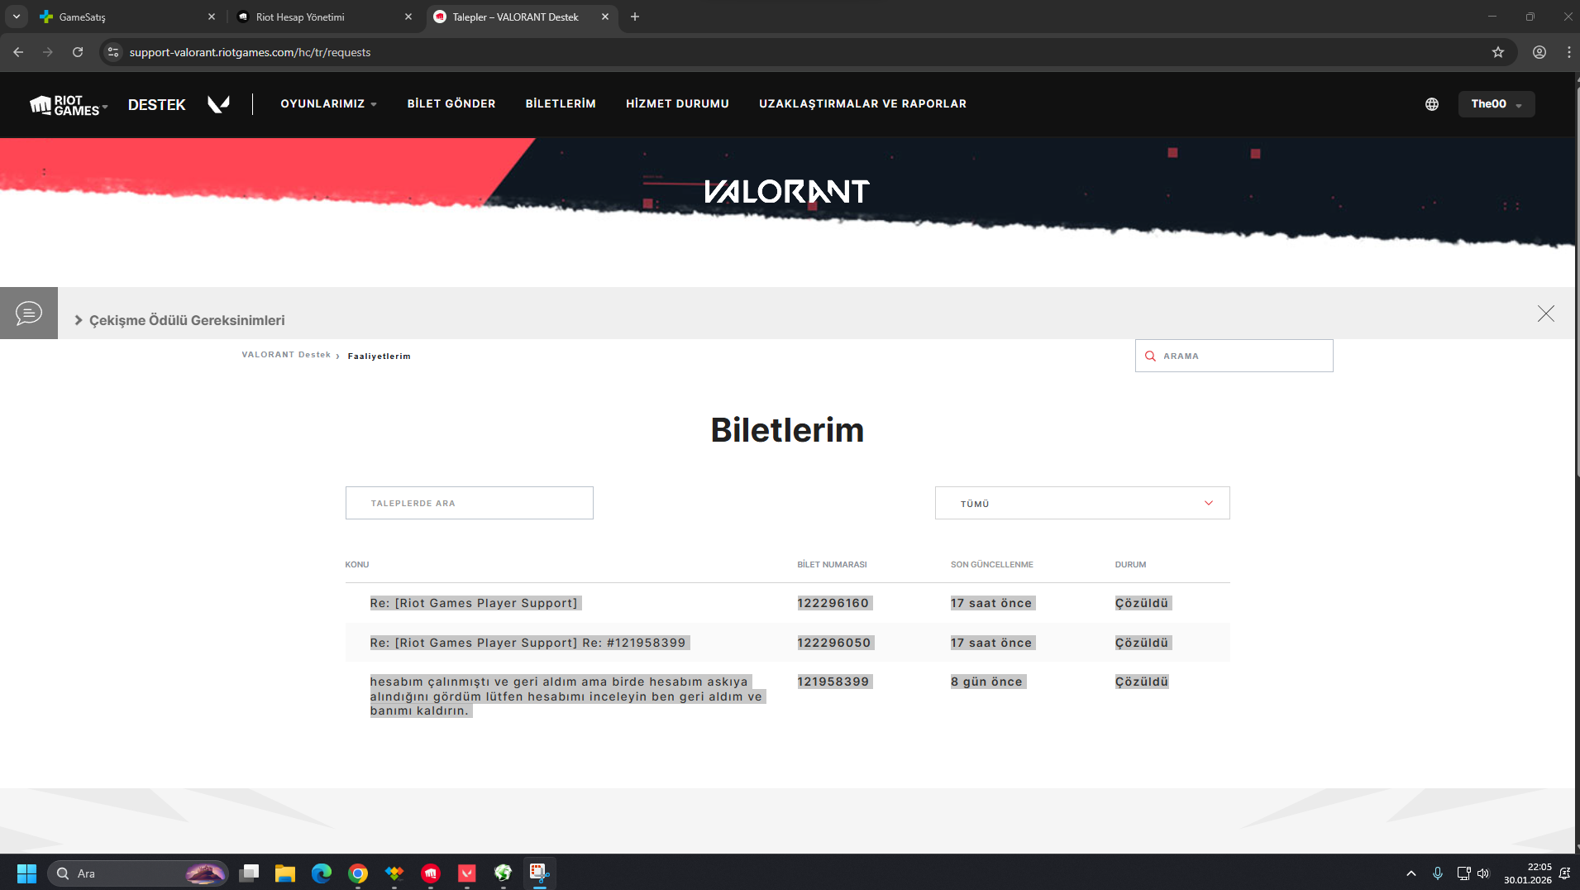Viewport: 1580px width, 890px height.
Task: Expand the Oyunlarımız menu
Action: click(329, 104)
